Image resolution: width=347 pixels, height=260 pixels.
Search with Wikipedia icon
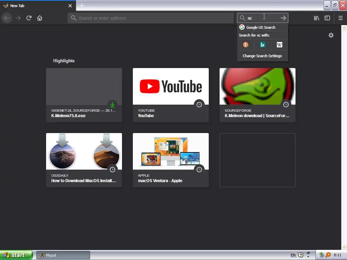tap(279, 45)
